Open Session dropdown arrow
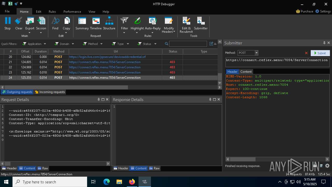The image size is (332, 187). (41, 33)
